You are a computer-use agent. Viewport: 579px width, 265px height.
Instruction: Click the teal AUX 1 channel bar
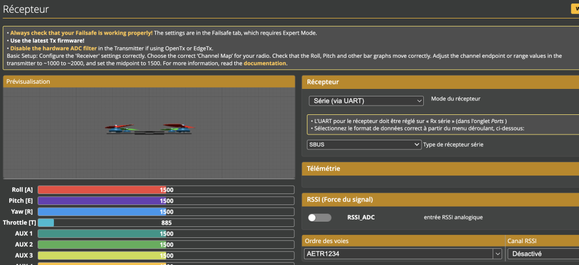[x=166, y=233]
